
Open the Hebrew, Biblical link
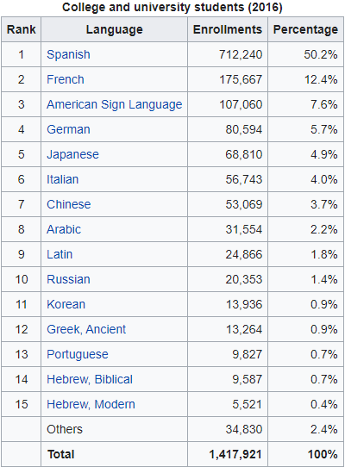click(90, 379)
